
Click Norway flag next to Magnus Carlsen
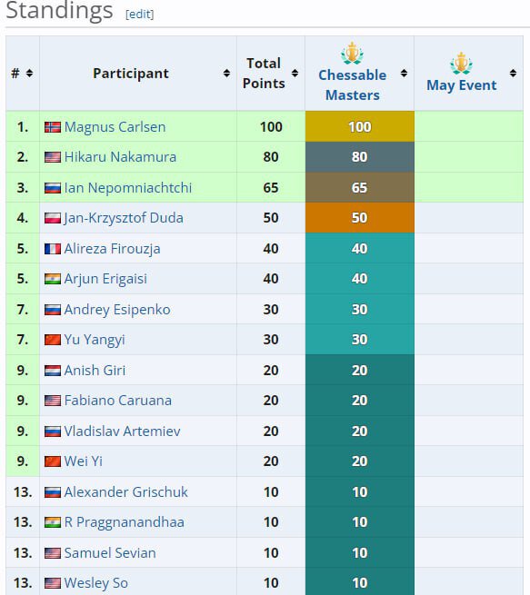53,127
